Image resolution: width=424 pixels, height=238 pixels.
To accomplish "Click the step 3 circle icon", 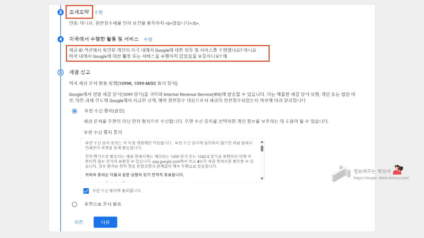I will click(60, 12).
